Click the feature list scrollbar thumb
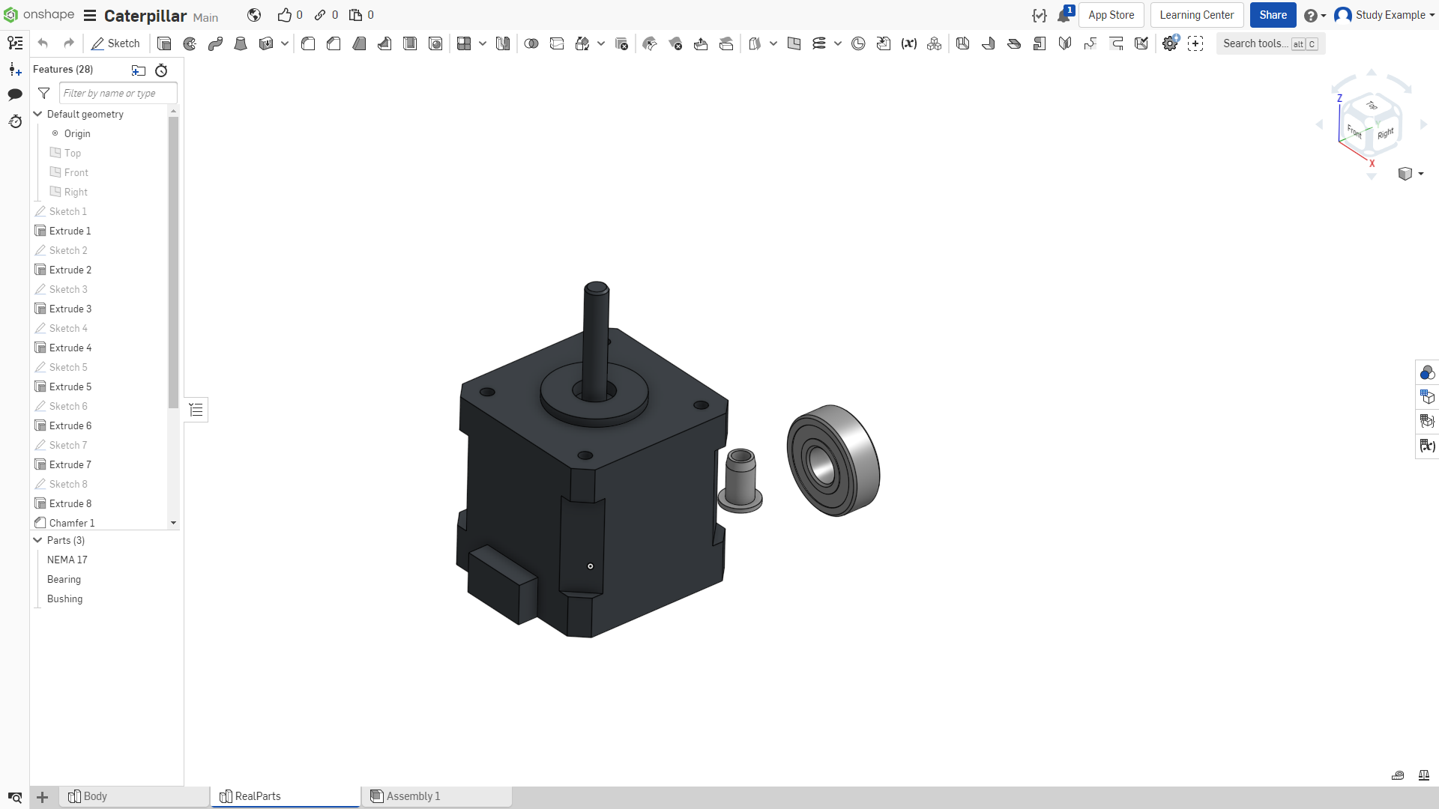Viewport: 1439px width, 809px height. click(173, 262)
